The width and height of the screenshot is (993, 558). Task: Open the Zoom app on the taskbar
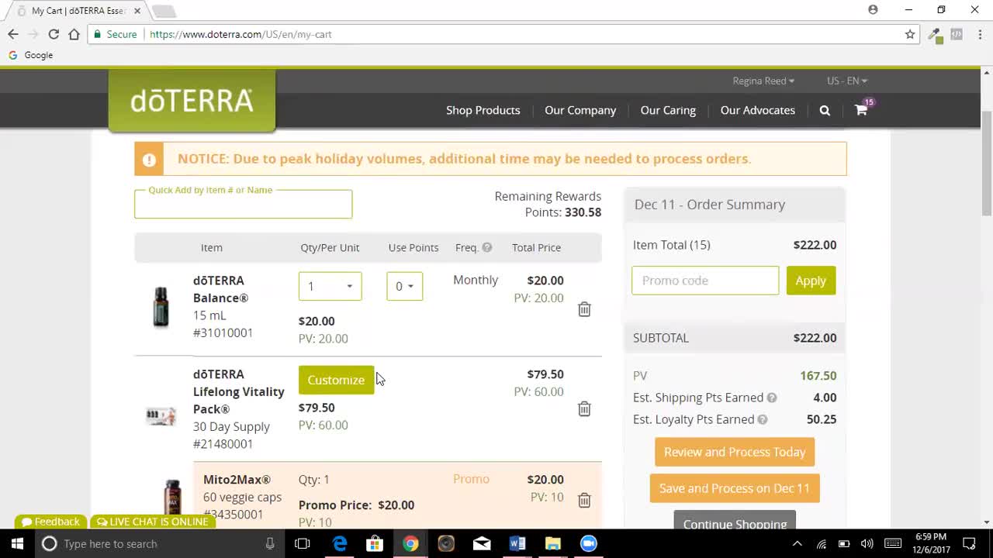pos(589,543)
